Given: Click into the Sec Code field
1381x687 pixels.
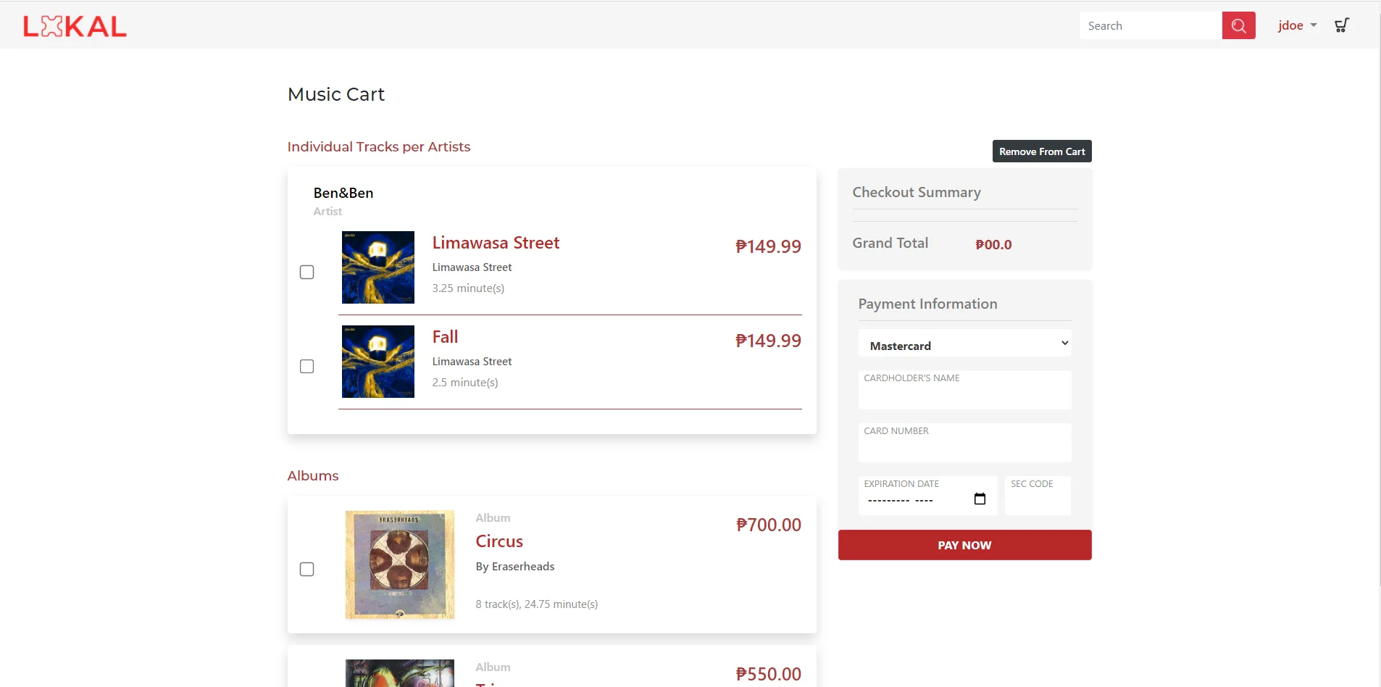Looking at the screenshot, I should point(1038,496).
